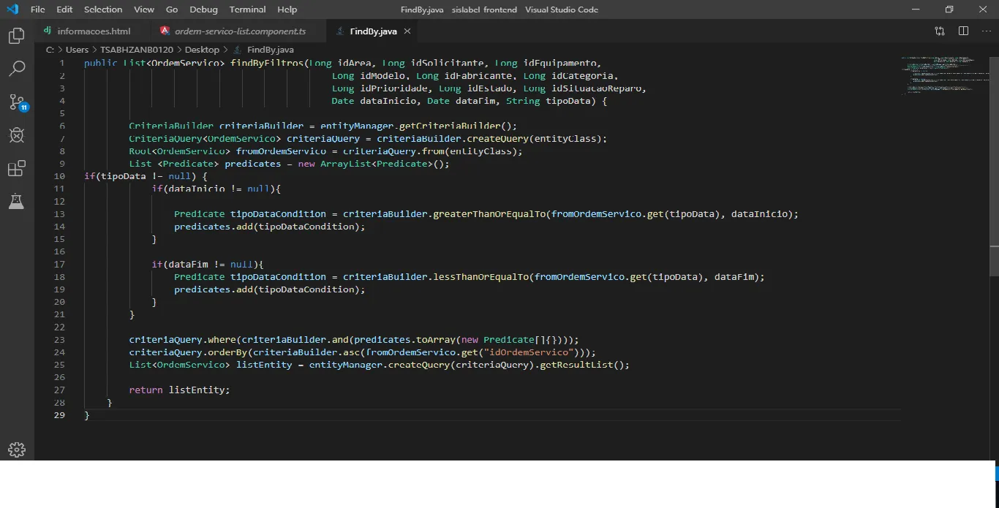Open the Debug view icon
999x508 pixels.
17,135
